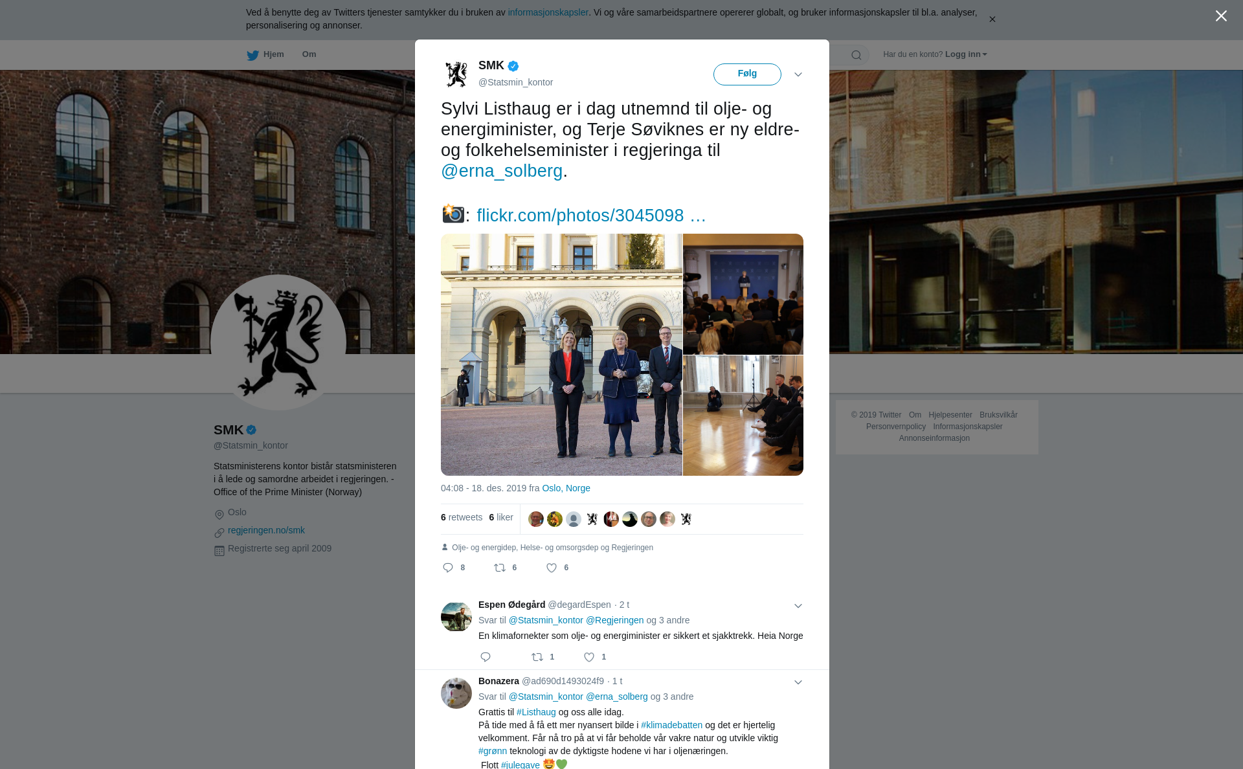Click the reply icon under SMK tweet
This screenshot has height=769, width=1243.
448,568
